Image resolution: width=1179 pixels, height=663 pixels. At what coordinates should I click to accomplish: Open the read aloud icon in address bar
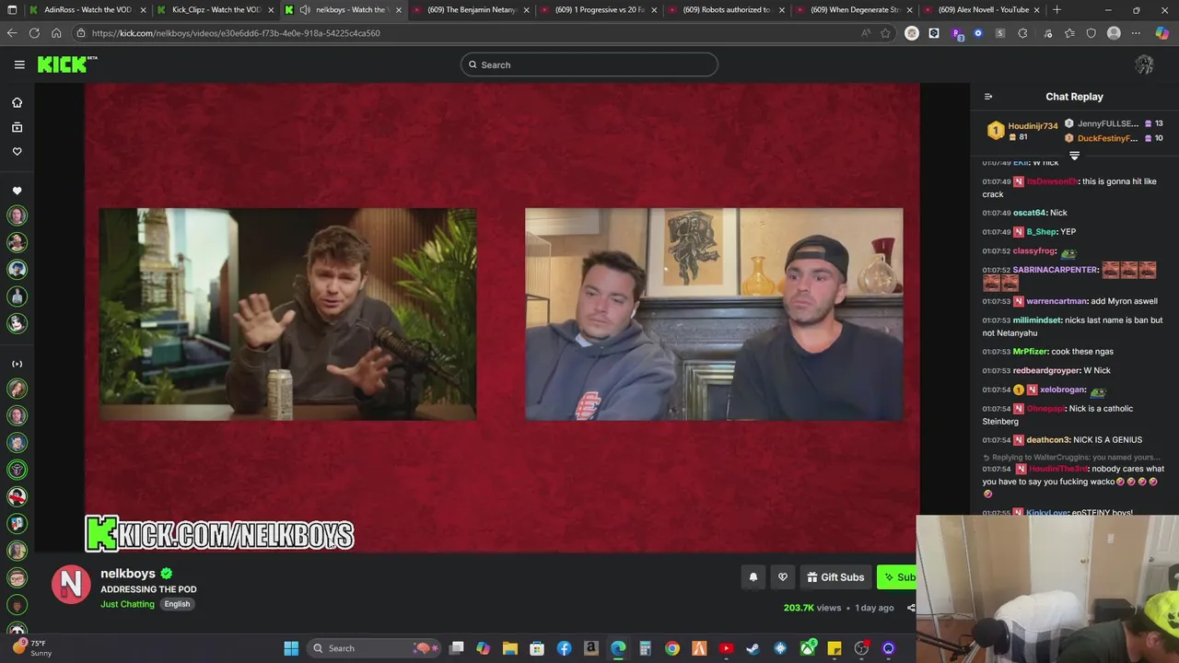coord(866,33)
